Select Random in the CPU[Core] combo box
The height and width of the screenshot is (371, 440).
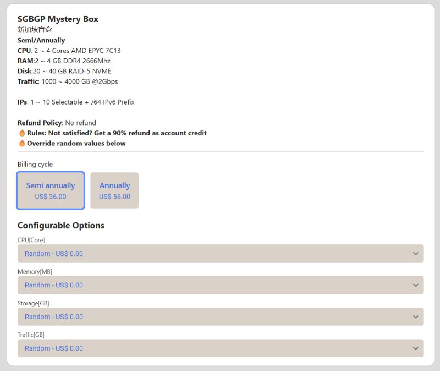click(x=220, y=254)
